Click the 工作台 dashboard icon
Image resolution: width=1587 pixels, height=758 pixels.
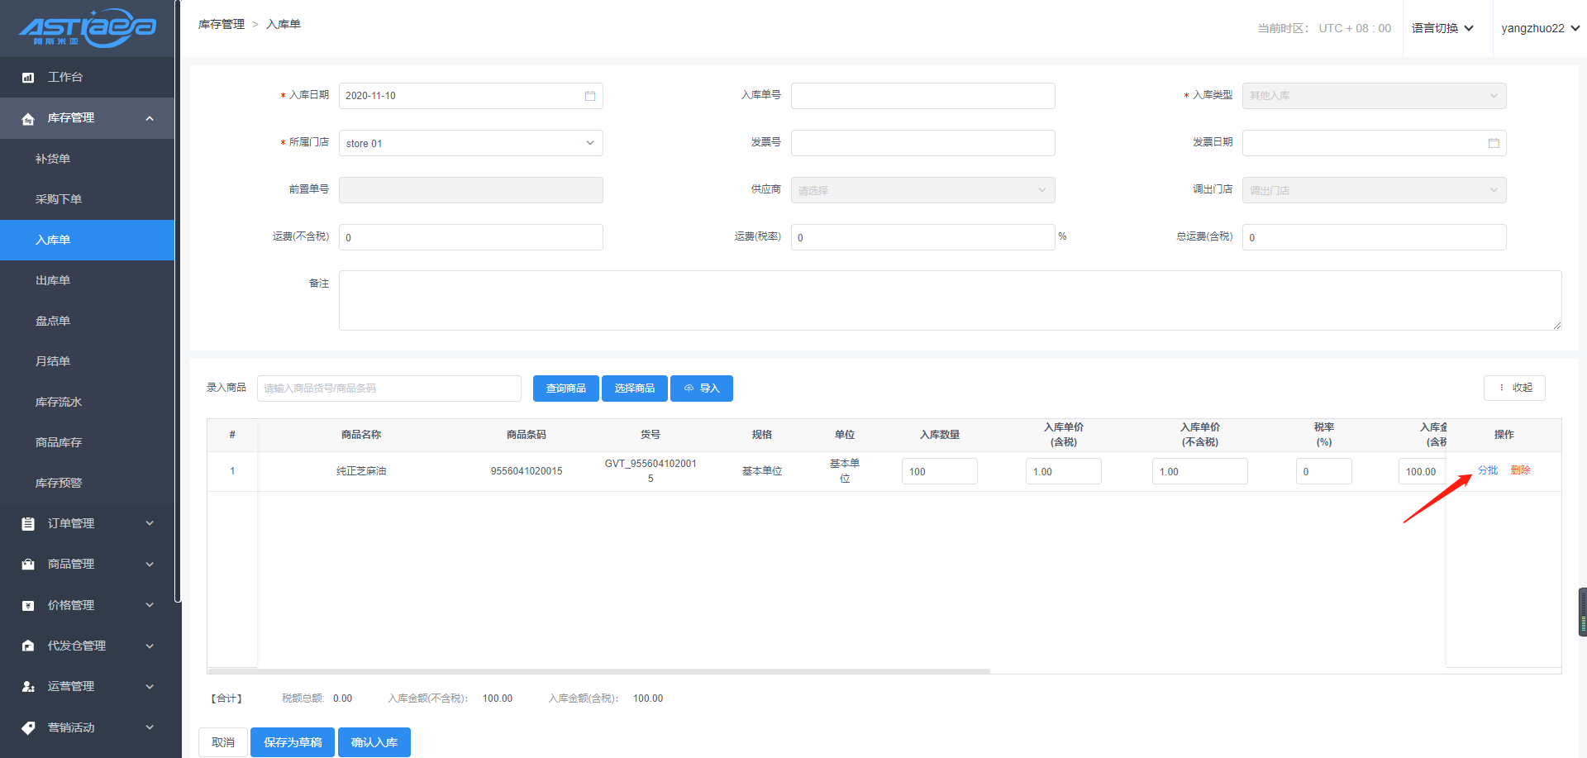point(28,78)
